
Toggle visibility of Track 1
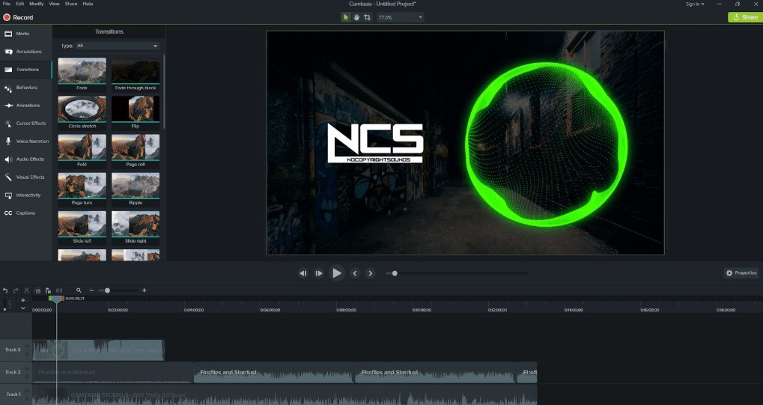(27, 392)
